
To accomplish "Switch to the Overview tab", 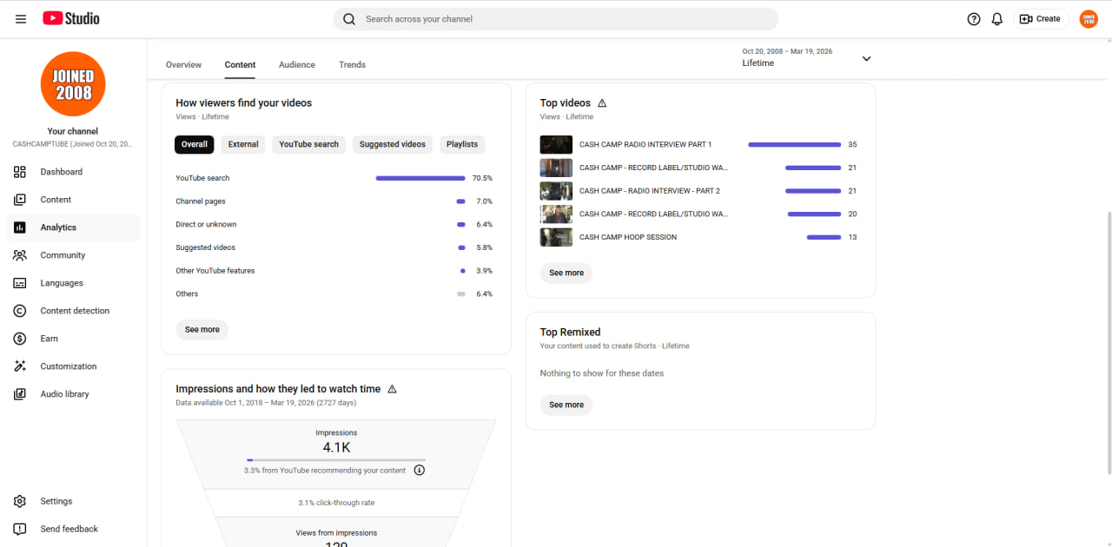I will [x=183, y=65].
